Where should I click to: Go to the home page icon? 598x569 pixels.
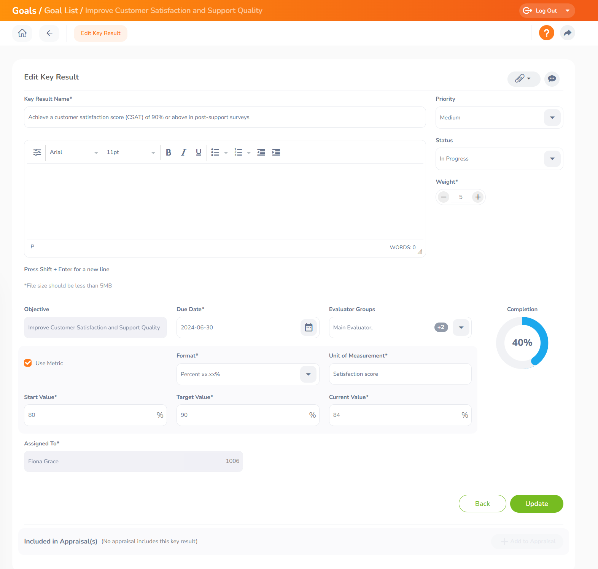pyautogui.click(x=22, y=33)
